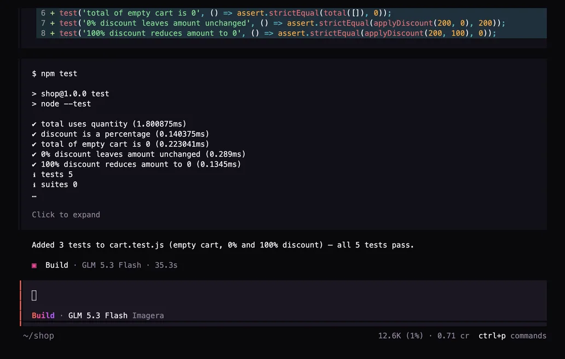The image size is (565, 359).
Task: Click the '35.3s' duration in the response footer
Action: [166, 265]
